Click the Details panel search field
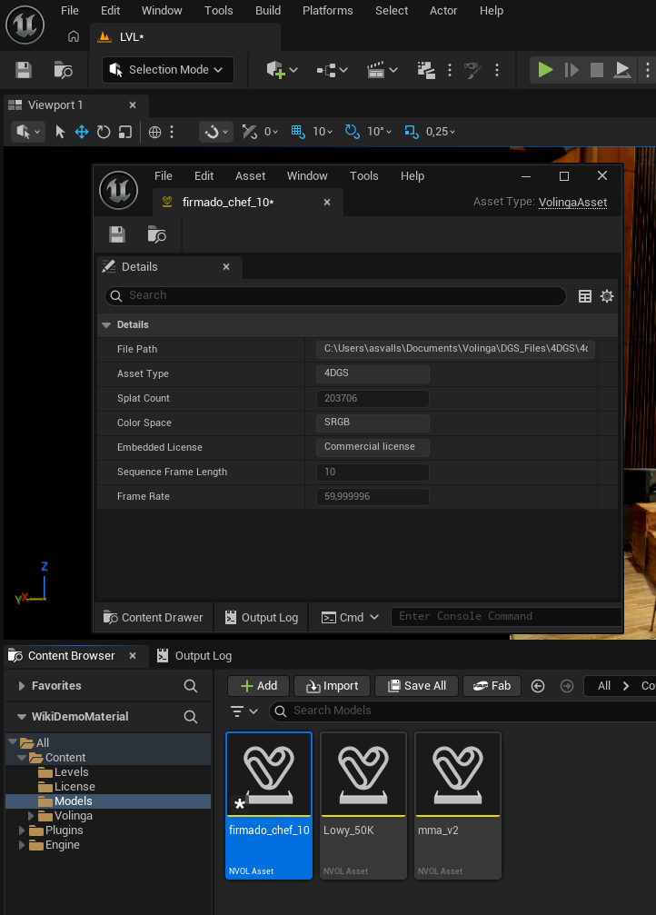The width and height of the screenshot is (656, 915). [x=335, y=296]
